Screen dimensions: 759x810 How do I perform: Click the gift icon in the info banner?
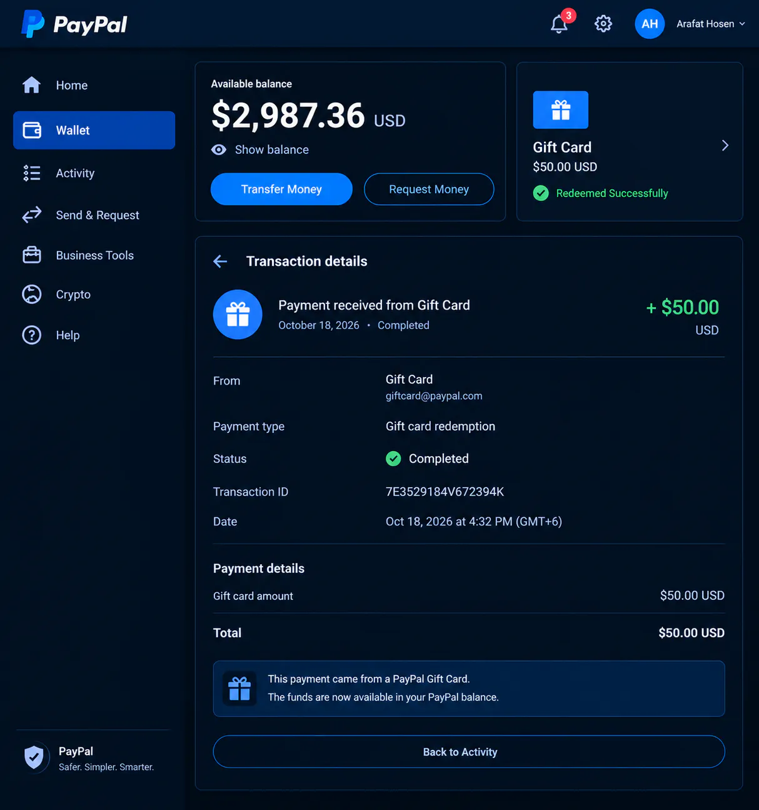239,689
